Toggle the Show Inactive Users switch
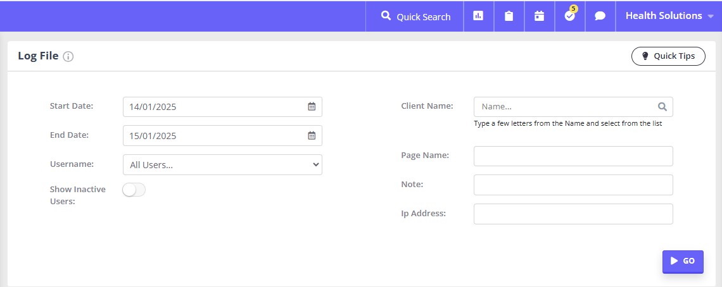722x287 pixels. [x=134, y=190]
